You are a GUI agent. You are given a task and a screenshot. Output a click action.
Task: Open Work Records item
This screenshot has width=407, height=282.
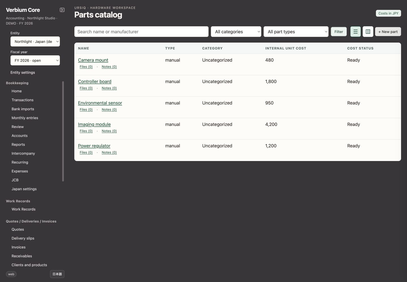pyautogui.click(x=23, y=209)
